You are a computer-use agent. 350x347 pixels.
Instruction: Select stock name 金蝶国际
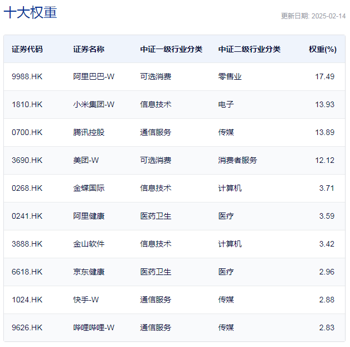click(89, 188)
